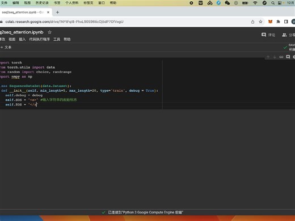Click the 'self.debug = debug' code line
The image size is (295, 221).
[24, 95]
